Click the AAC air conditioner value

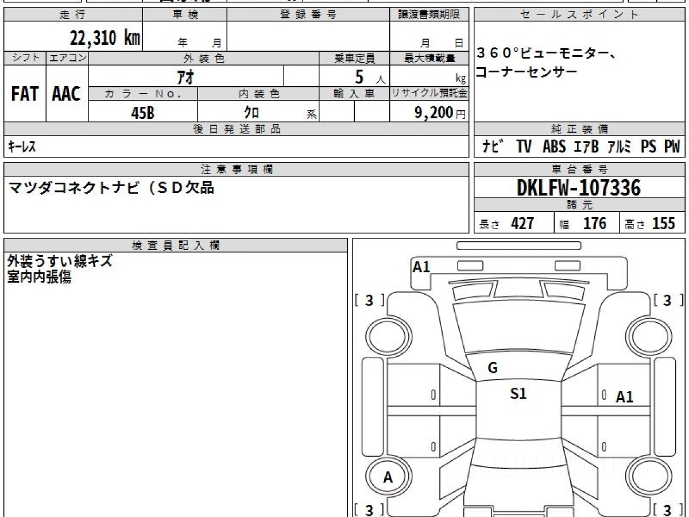(67, 94)
